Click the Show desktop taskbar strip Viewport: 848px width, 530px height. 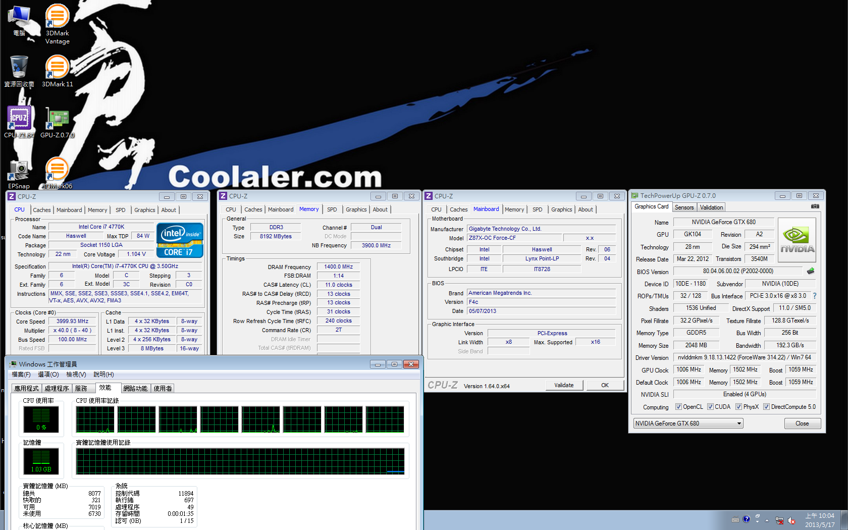tap(844, 520)
